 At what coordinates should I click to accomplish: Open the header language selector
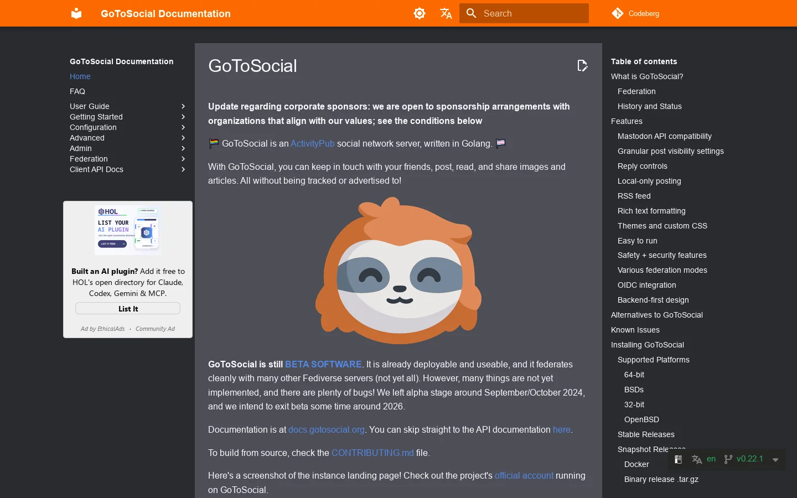click(446, 13)
